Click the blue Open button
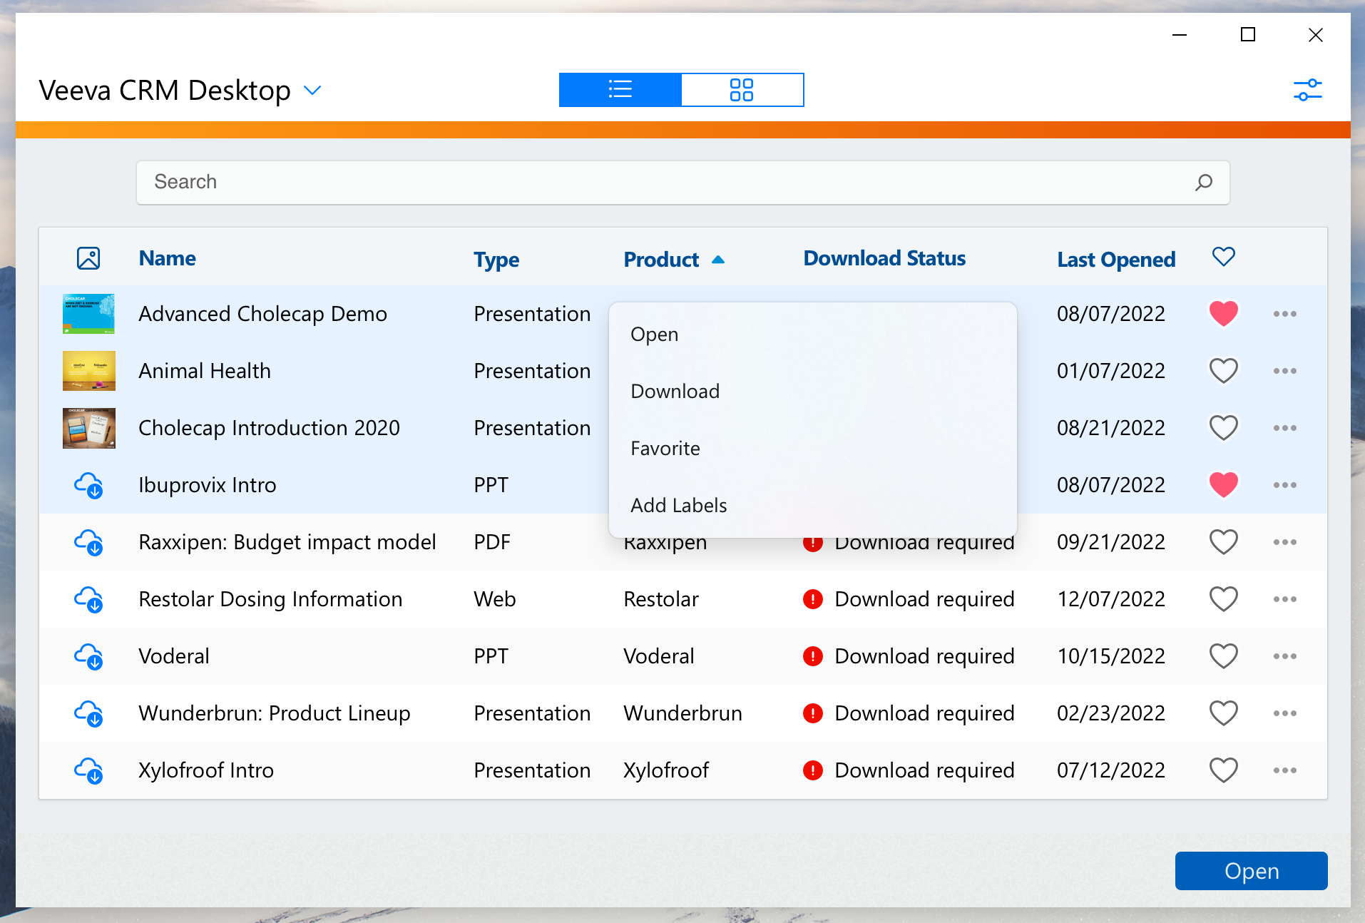 [x=1251, y=871]
